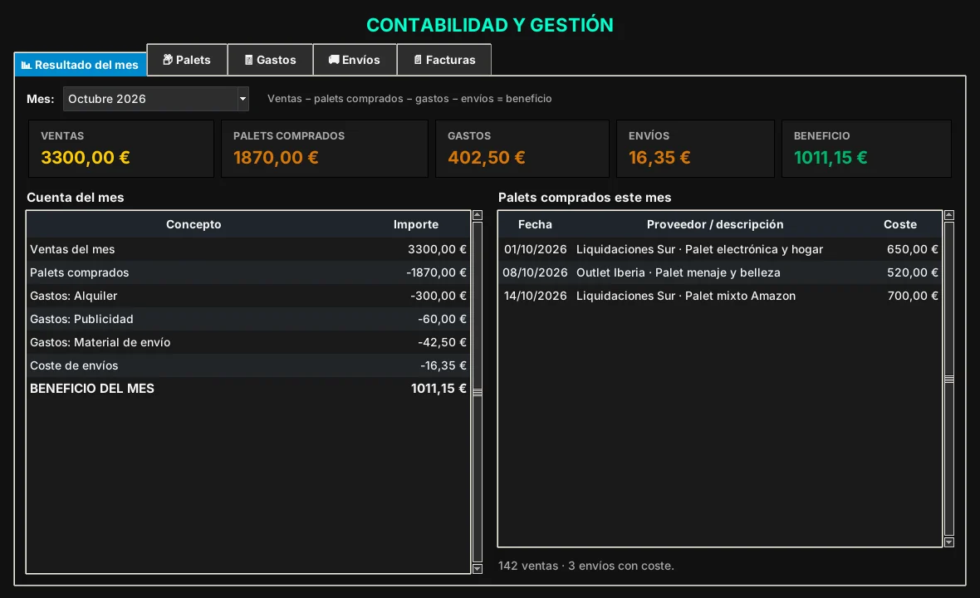This screenshot has width=980, height=598.
Task: Click the 700,00 € cost cell
Action: [913, 296]
